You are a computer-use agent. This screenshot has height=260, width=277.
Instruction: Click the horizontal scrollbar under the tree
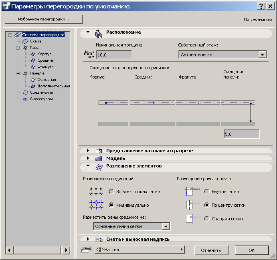click(x=38, y=250)
